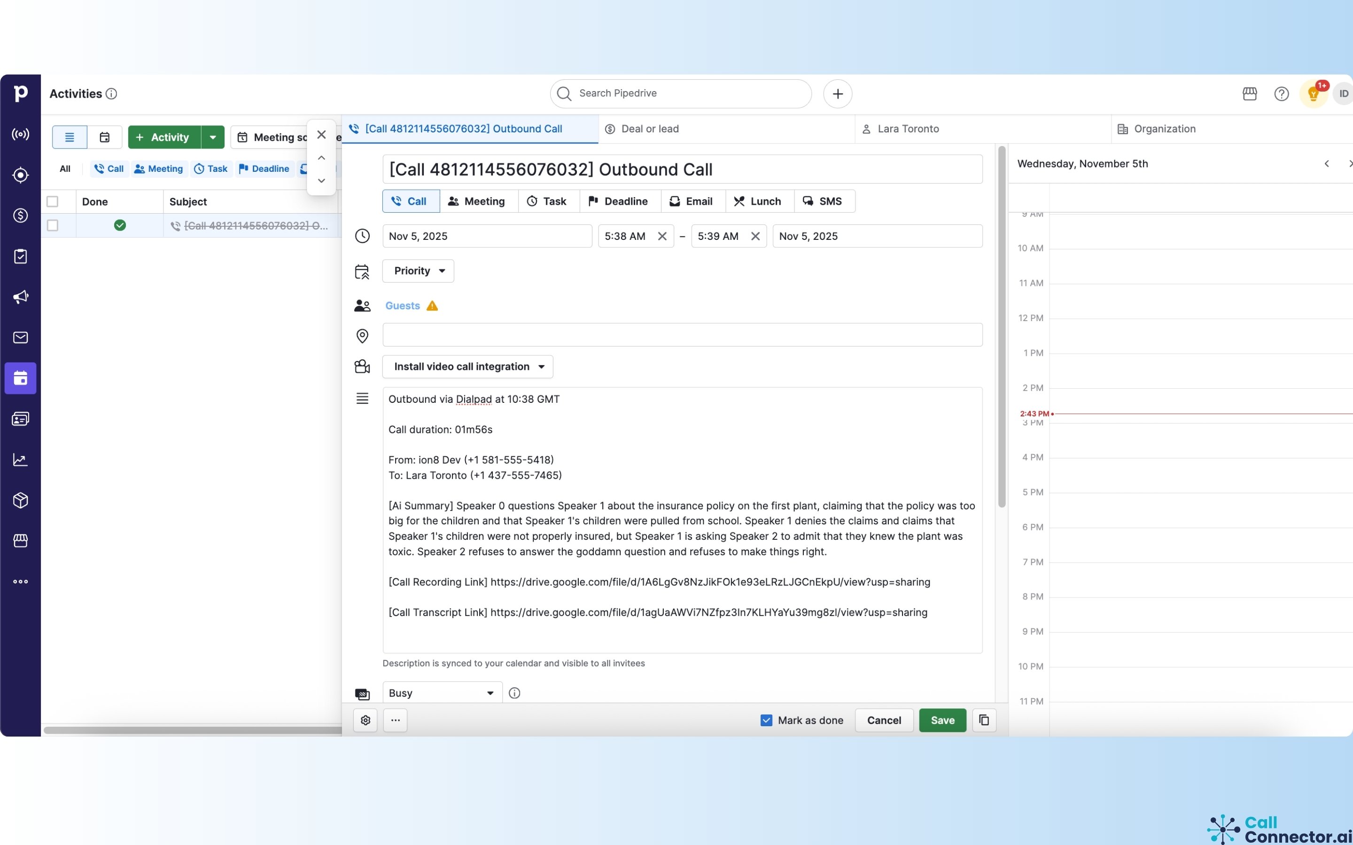
Task: Open Projects clipboard icon in sidebar
Action: (21, 256)
